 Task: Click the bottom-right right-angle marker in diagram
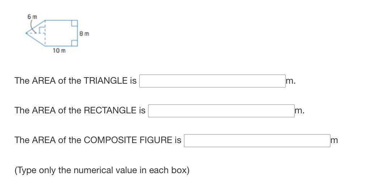click(x=74, y=43)
